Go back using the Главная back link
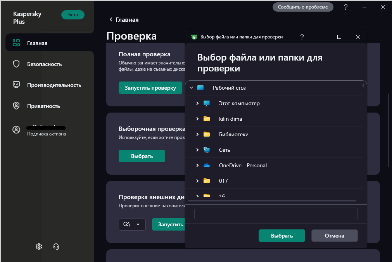 (x=124, y=20)
